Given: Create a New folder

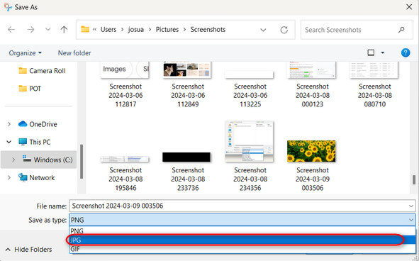Looking at the screenshot, I should pyautogui.click(x=74, y=53).
